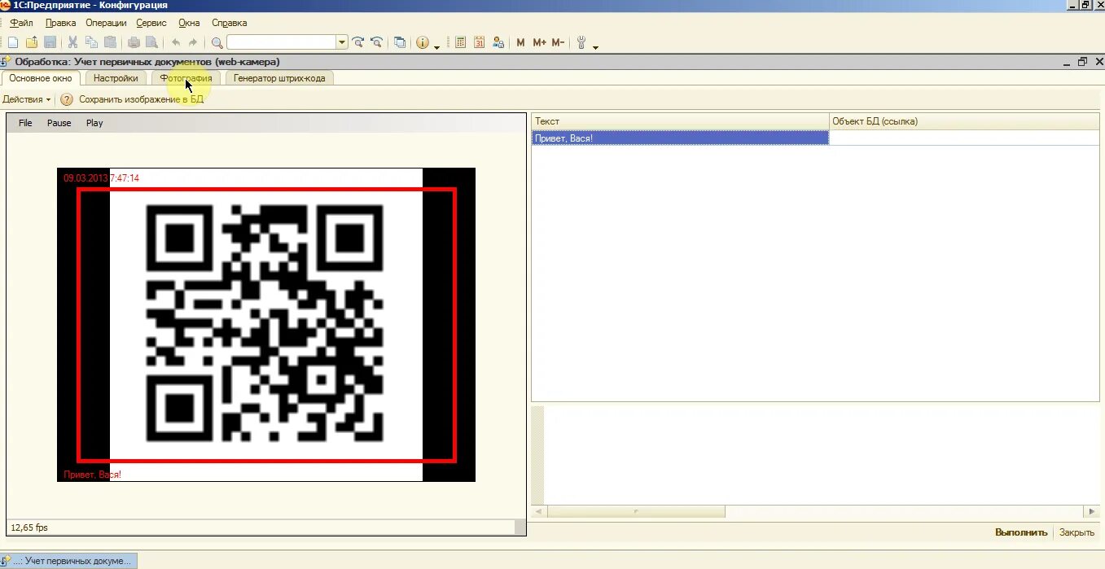Click the Cut scissors icon
The image size is (1105, 569).
click(x=72, y=42)
